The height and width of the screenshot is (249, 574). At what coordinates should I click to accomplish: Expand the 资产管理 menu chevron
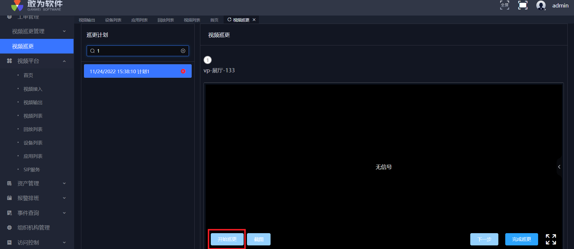pyautogui.click(x=64, y=183)
